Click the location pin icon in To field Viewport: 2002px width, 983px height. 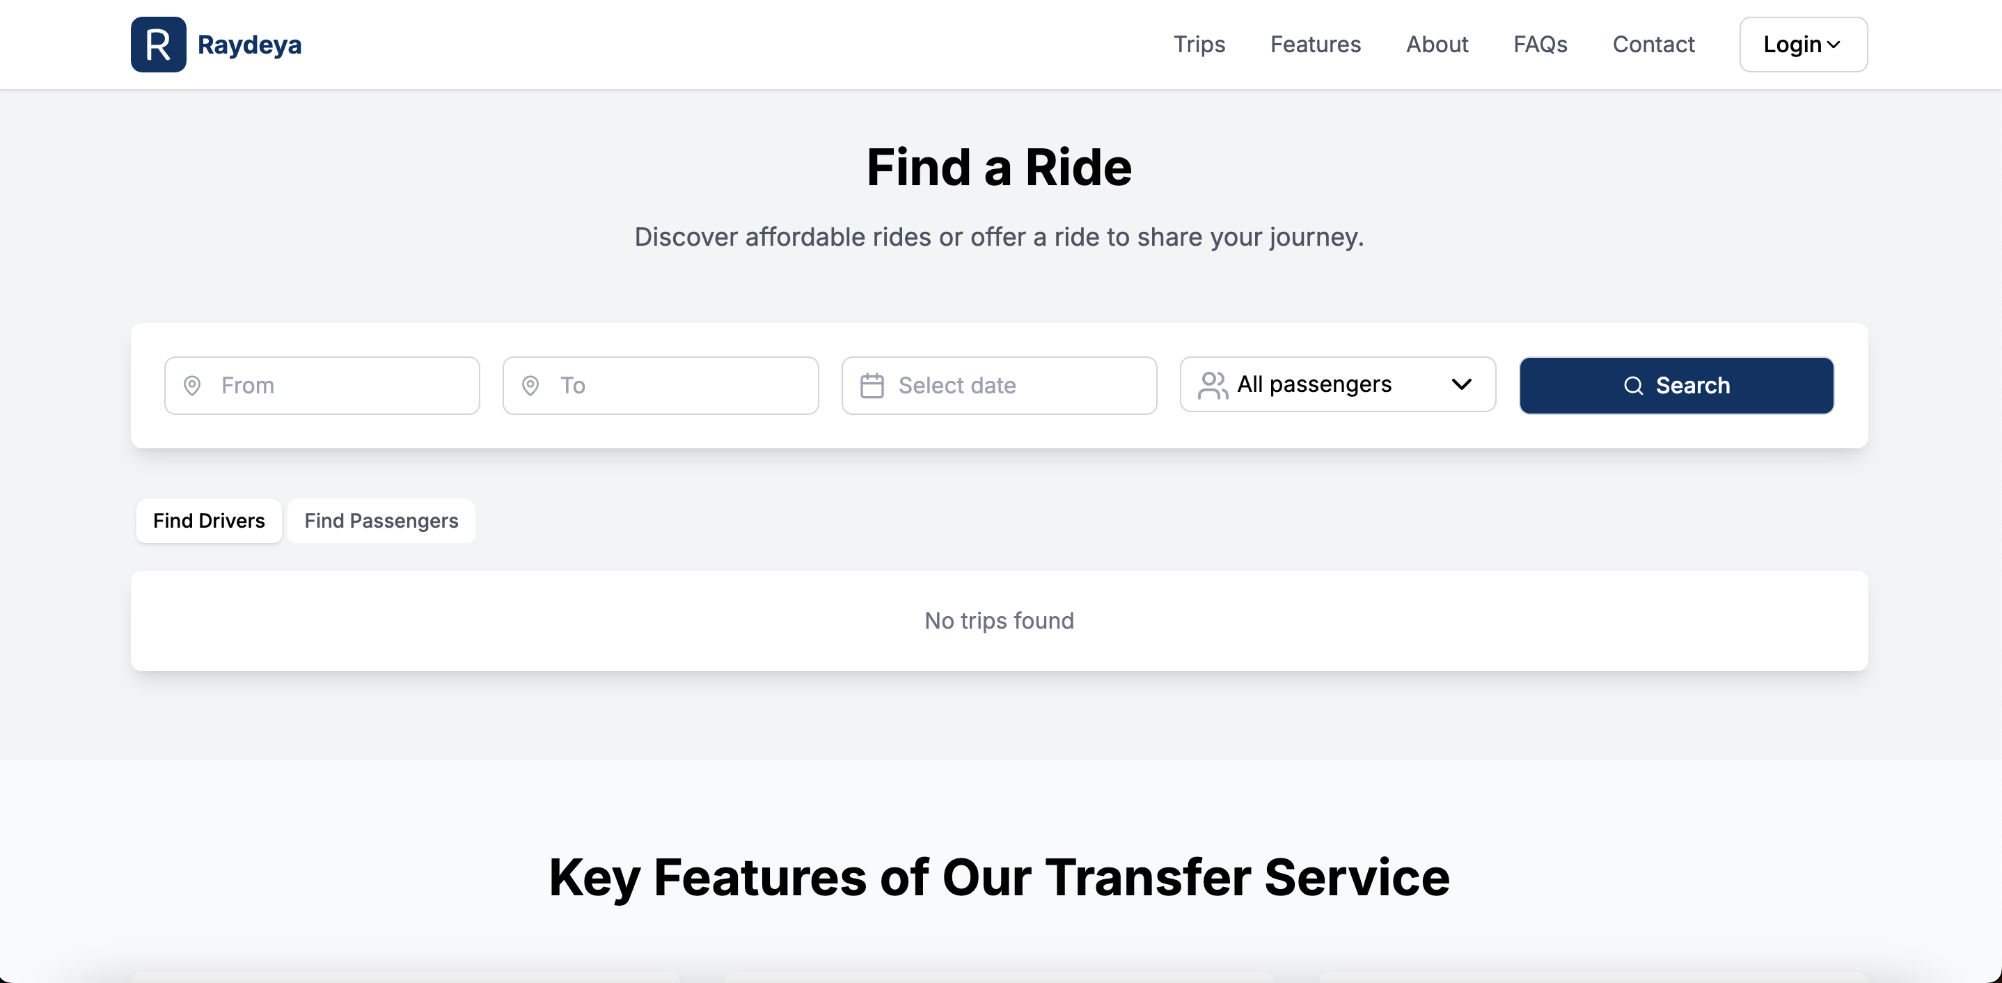coord(530,386)
